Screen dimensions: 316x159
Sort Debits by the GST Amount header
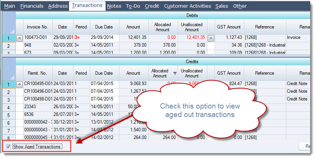click(229, 27)
